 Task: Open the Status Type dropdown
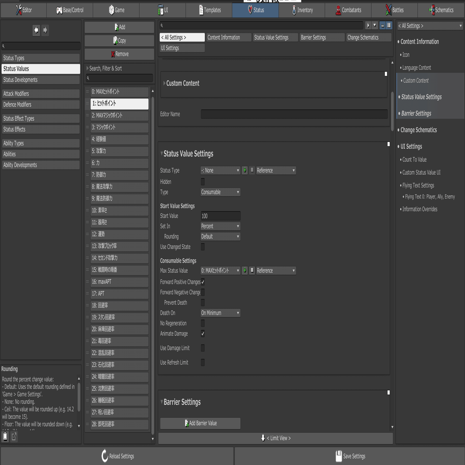220,170
